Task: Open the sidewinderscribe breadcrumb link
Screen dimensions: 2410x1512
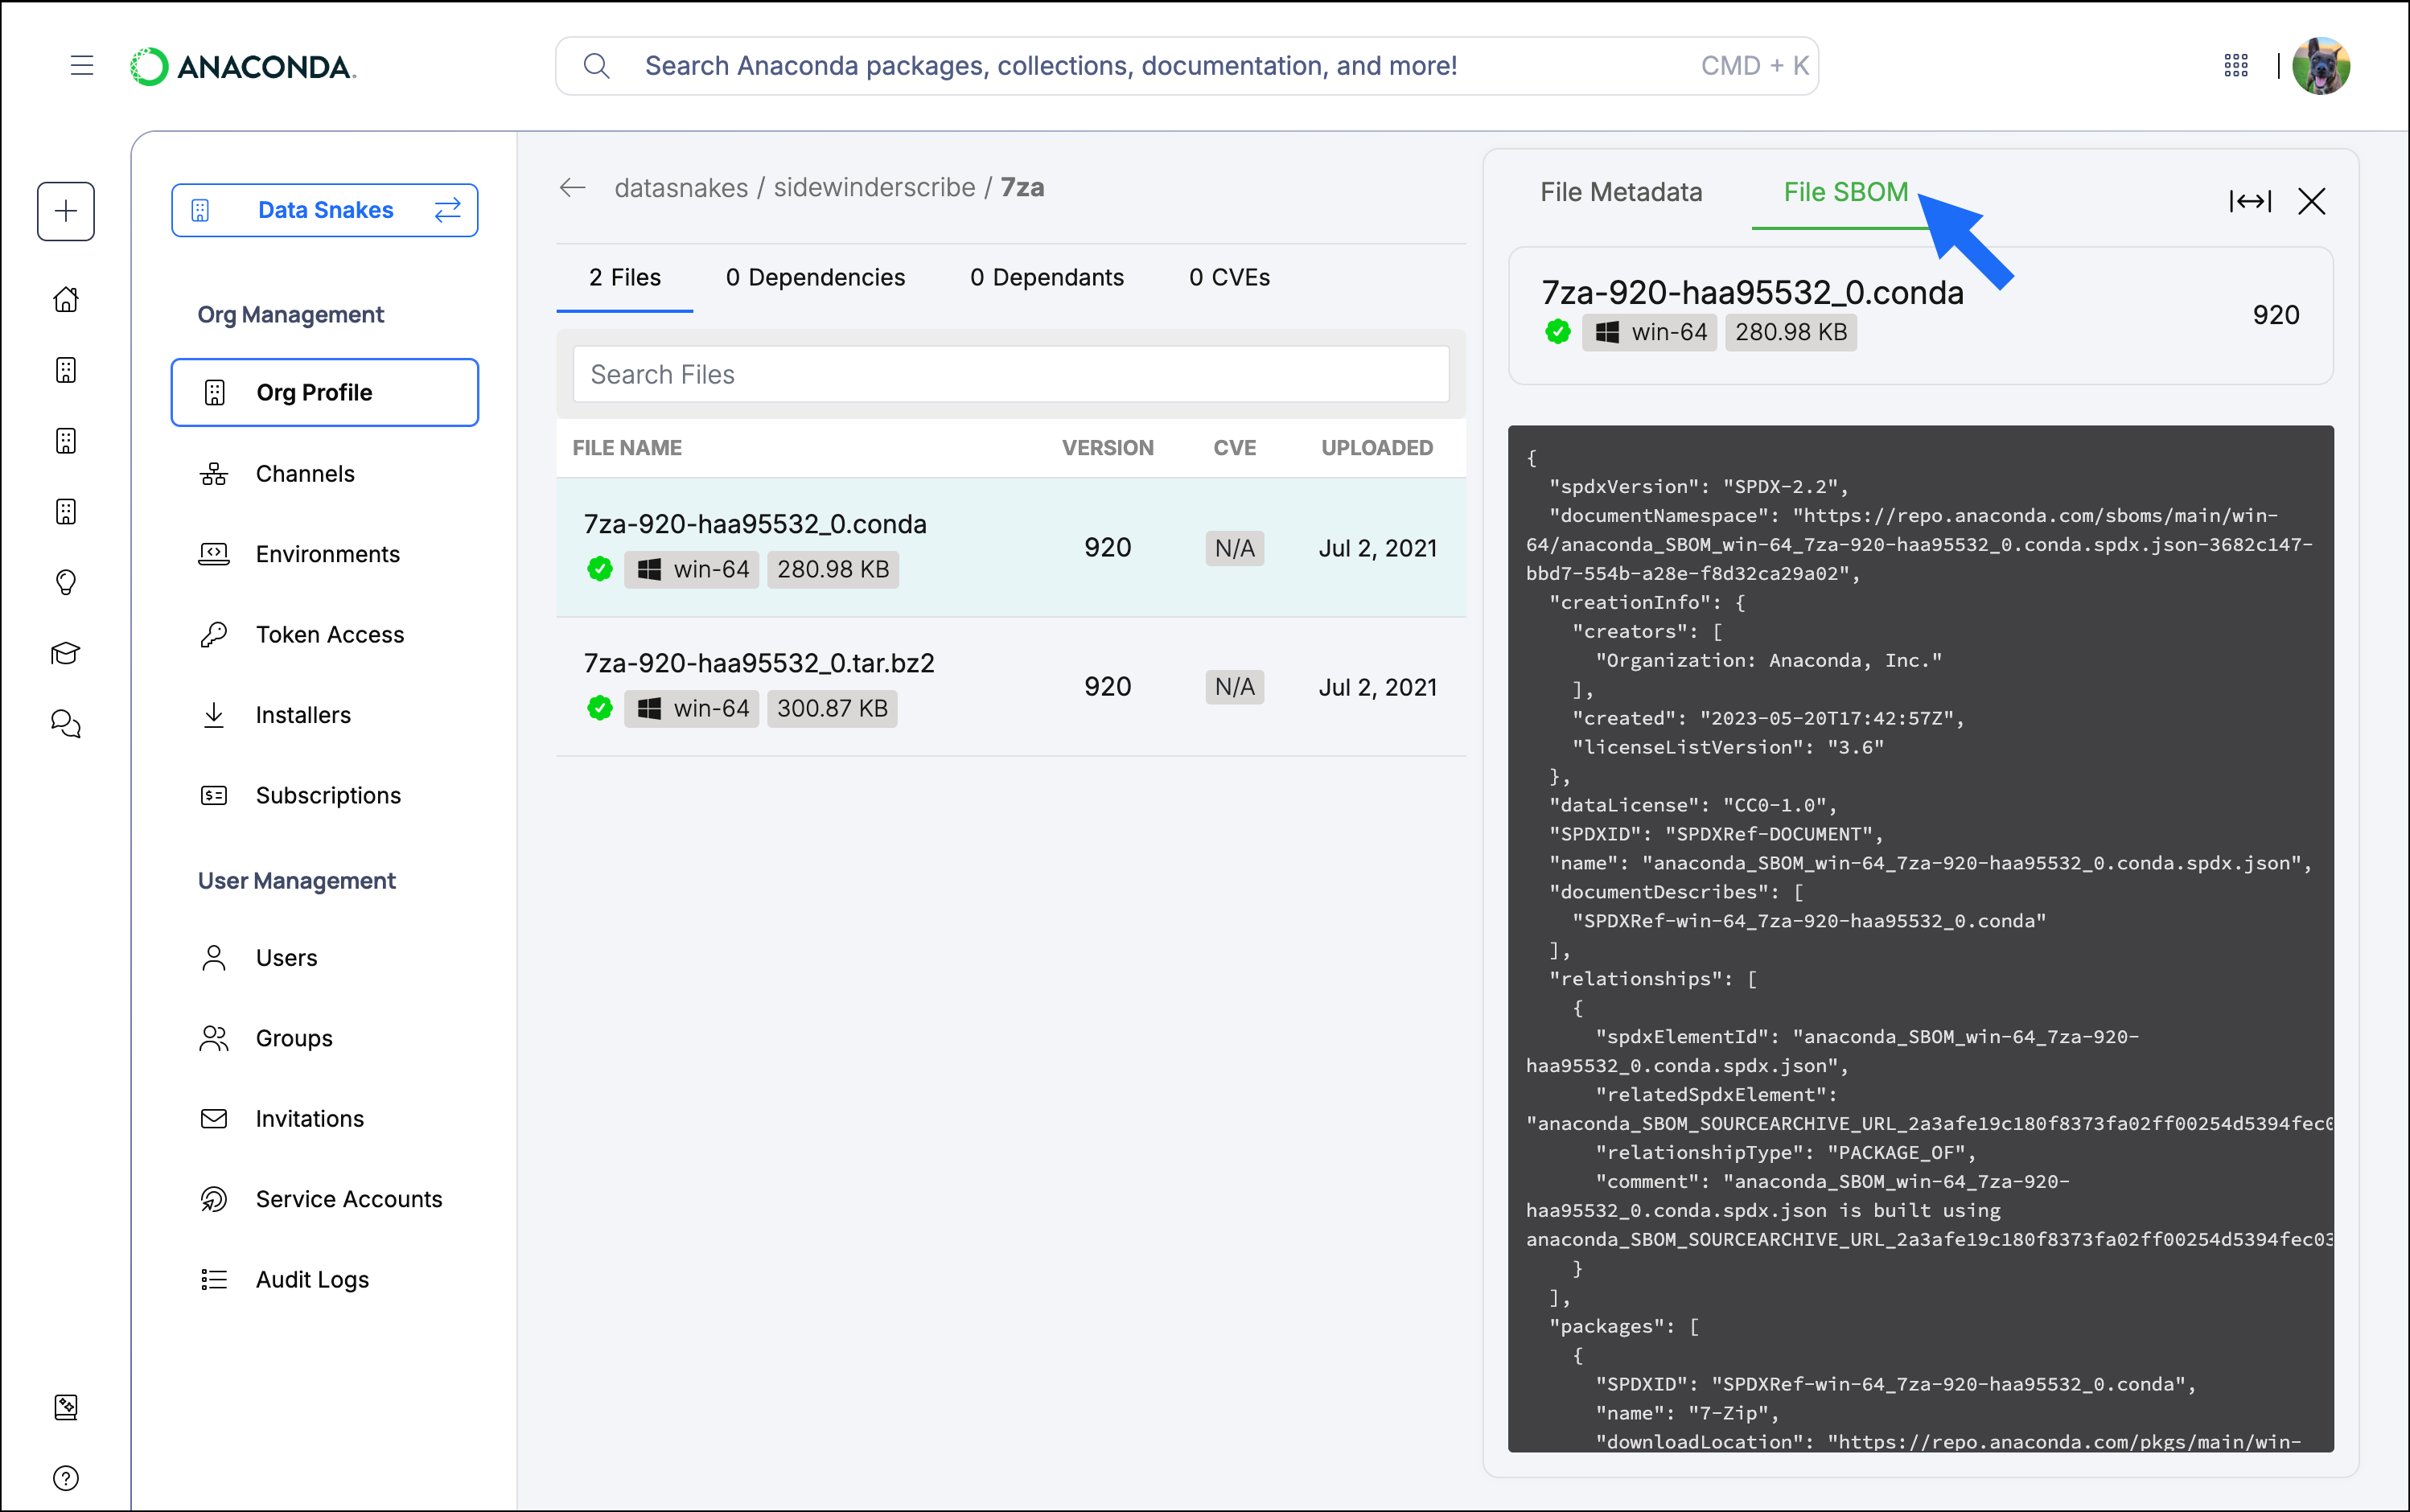Action: [874, 188]
